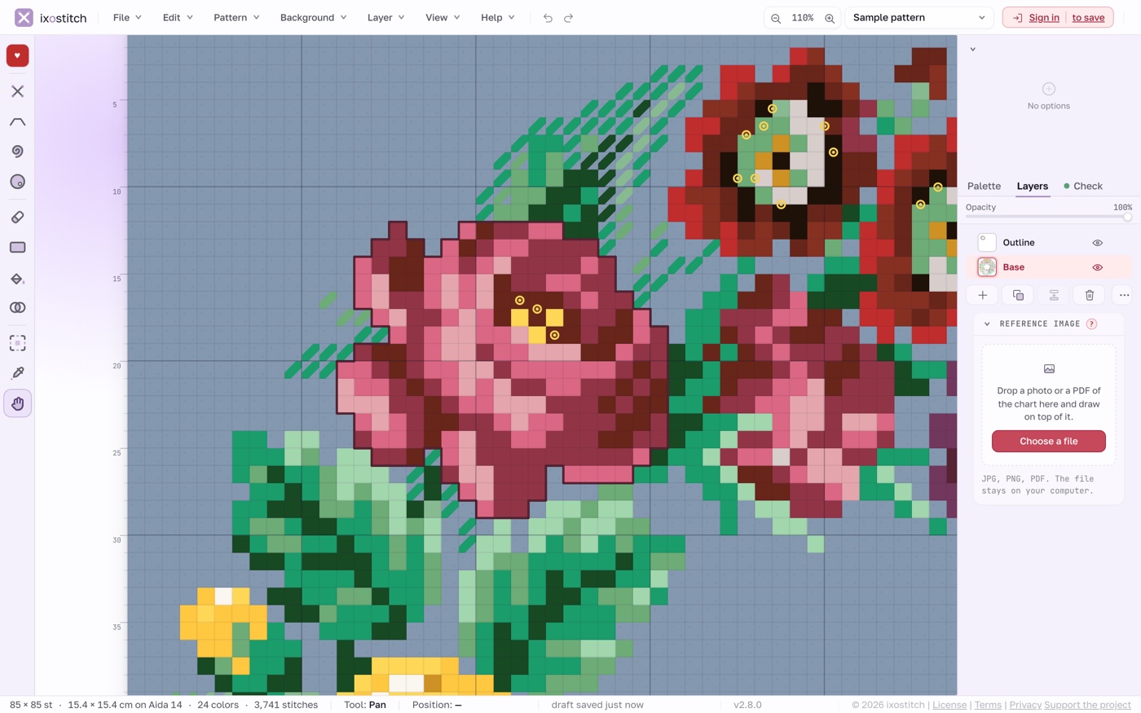This screenshot has height=713, width=1141.
Task: Hide the Outline layer
Action: tap(1098, 243)
